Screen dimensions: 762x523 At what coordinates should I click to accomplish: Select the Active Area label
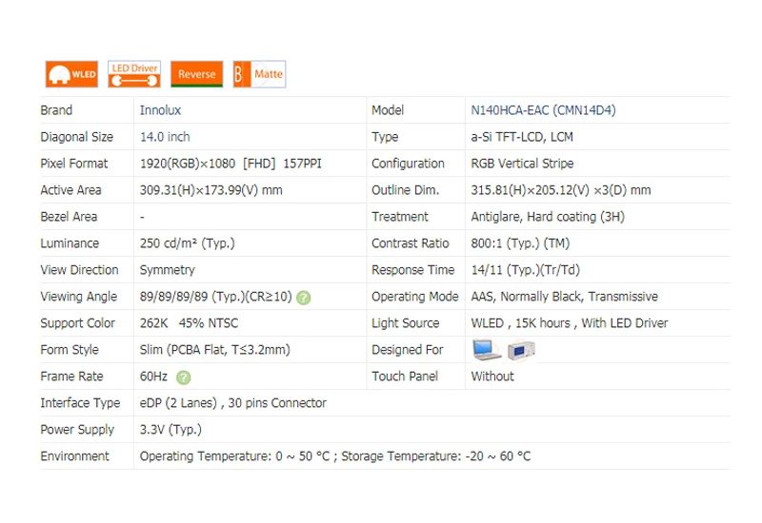[70, 190]
